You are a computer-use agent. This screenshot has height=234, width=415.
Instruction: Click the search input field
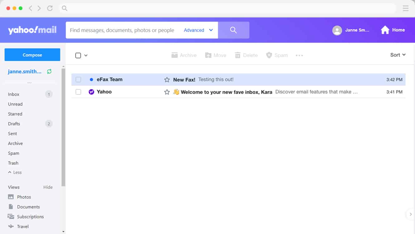(122, 30)
